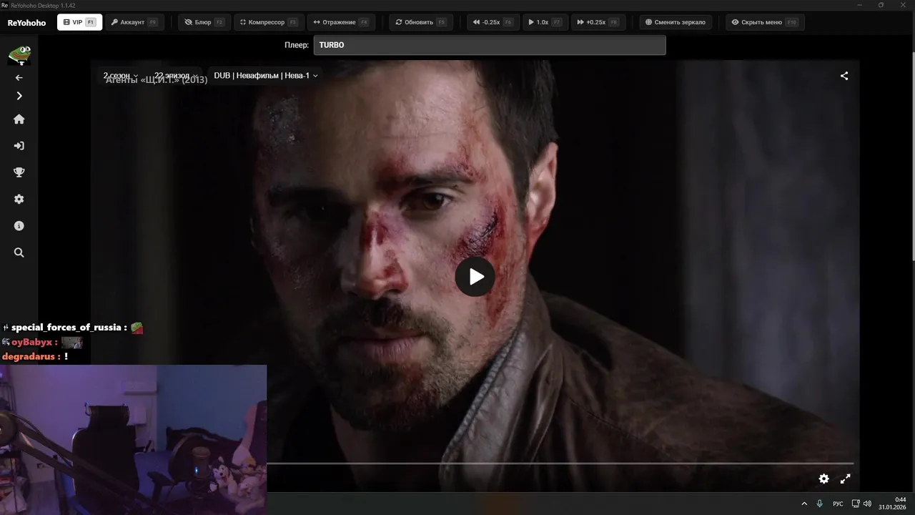915x515 pixels.
Task: Open the player settings gear
Action: [x=823, y=479]
